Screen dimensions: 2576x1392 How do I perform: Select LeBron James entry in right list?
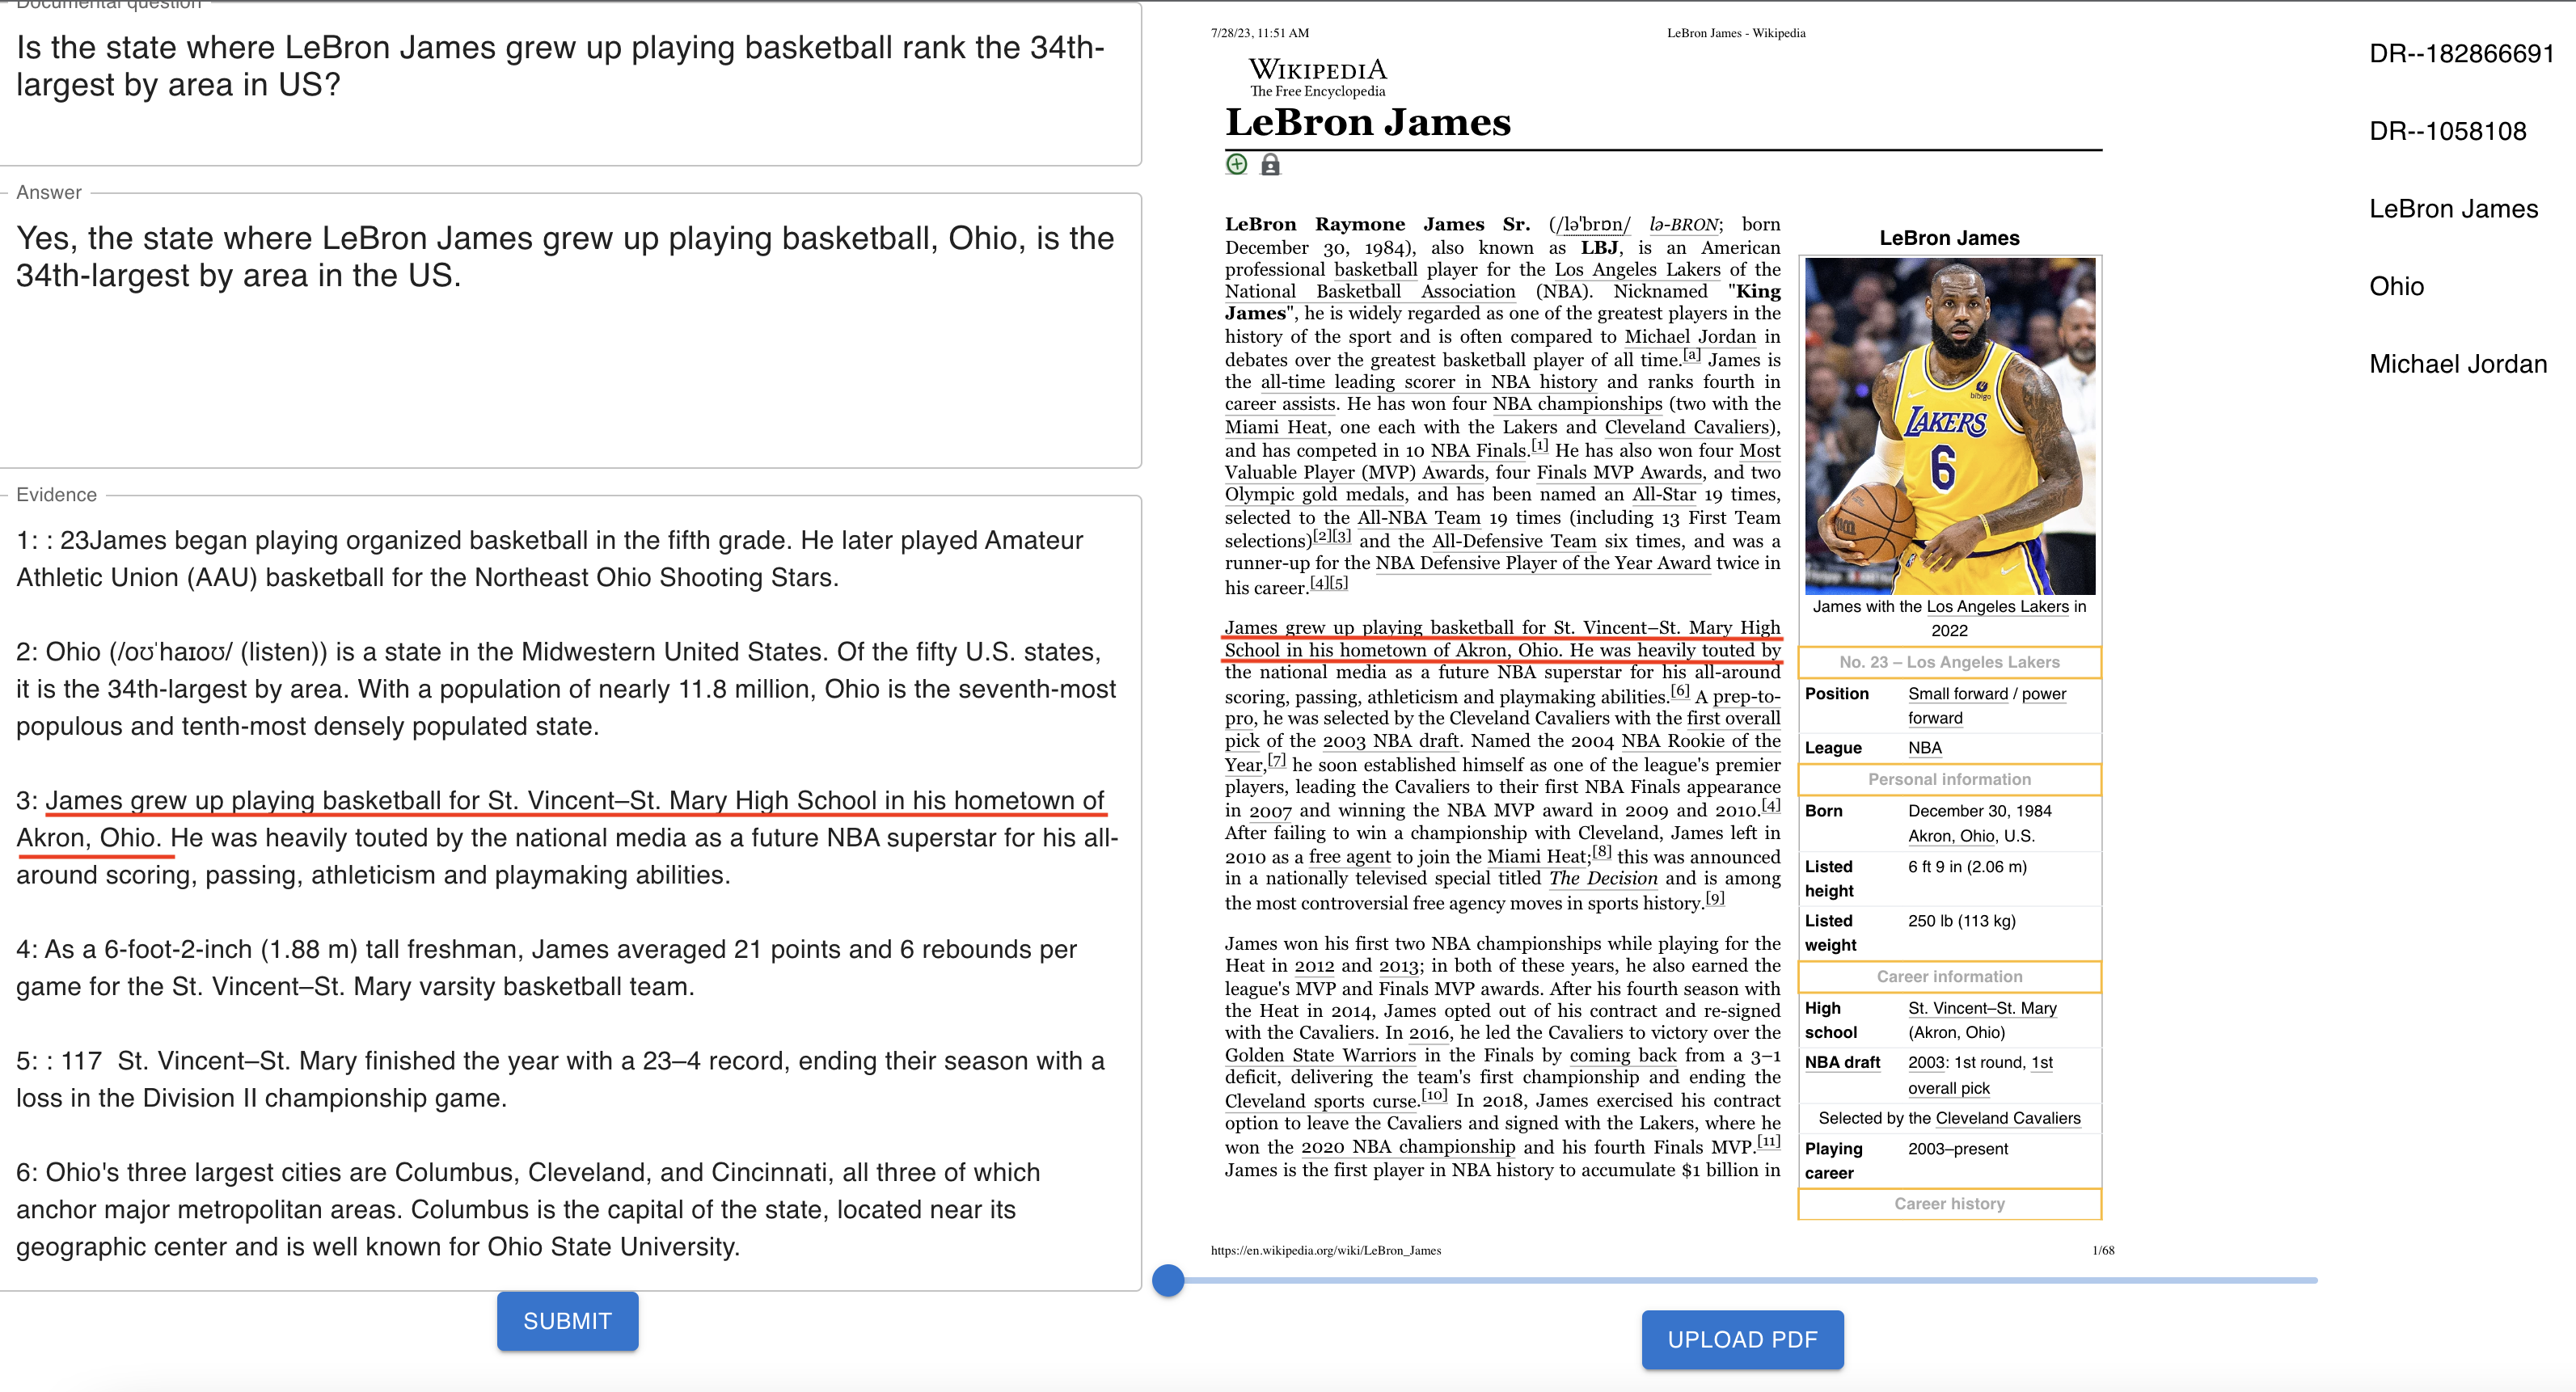click(2453, 208)
